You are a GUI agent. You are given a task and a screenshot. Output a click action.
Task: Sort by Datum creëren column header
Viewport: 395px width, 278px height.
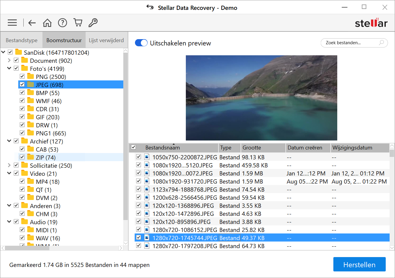pyautogui.click(x=308, y=148)
